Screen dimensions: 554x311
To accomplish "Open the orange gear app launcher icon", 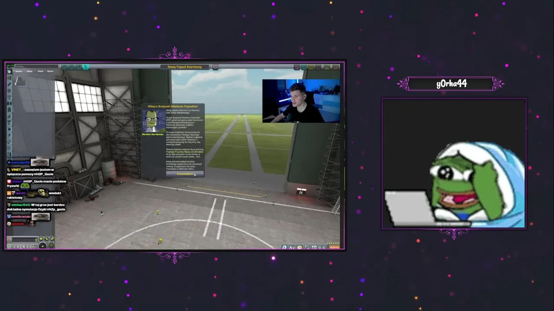I will pyautogui.click(x=300, y=247).
